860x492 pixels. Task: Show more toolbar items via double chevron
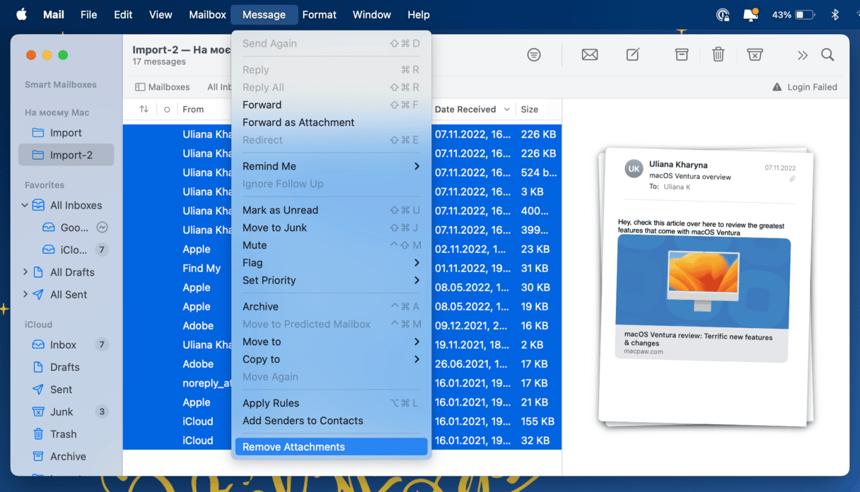point(802,55)
